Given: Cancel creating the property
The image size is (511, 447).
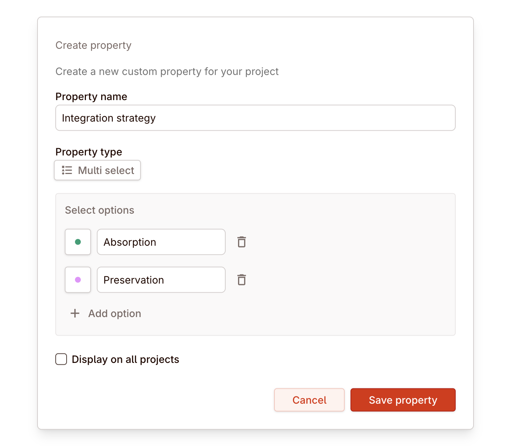Looking at the screenshot, I should pyautogui.click(x=309, y=400).
